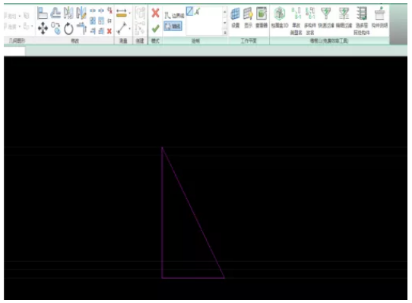This screenshot has height=303, width=412.
Task: Click the small red Delete icon
Action: [x=109, y=31]
